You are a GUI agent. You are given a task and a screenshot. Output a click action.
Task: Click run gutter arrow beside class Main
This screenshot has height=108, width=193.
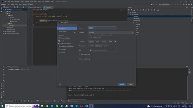(x=30, y=14)
